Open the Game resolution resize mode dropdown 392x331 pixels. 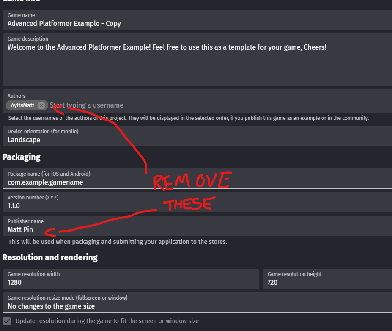coord(197,303)
